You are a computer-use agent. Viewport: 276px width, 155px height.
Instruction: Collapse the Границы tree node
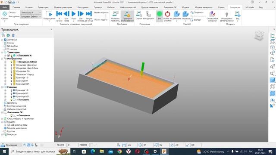(x=2, y=87)
